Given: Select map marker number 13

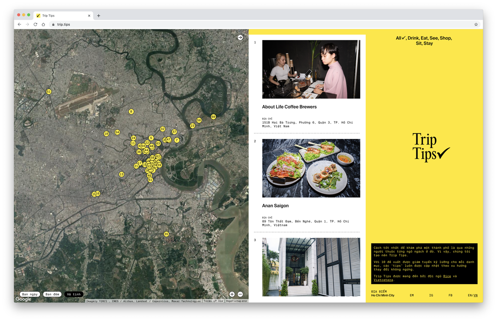Looking at the screenshot, I should (121, 174).
